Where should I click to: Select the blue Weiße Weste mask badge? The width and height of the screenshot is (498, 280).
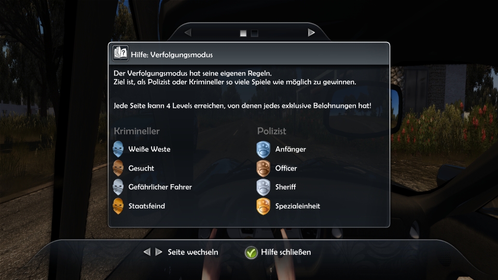[118, 149]
